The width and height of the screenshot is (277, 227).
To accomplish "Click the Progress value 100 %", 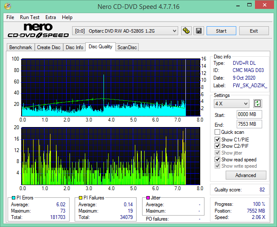I will click(259, 204).
